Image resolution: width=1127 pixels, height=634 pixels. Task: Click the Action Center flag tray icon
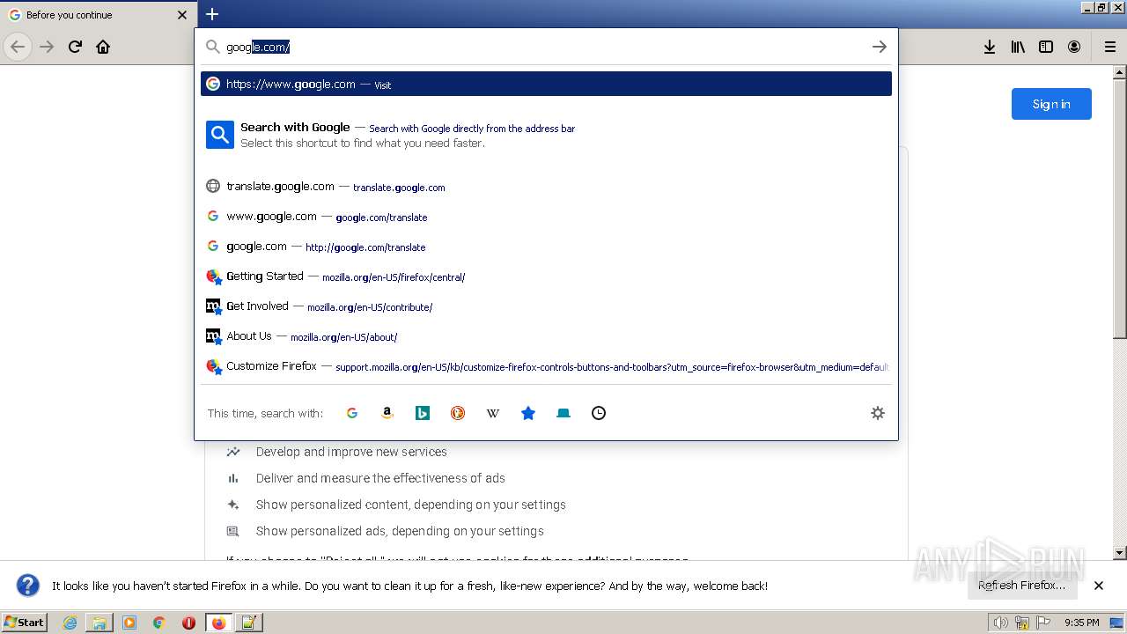(1043, 623)
